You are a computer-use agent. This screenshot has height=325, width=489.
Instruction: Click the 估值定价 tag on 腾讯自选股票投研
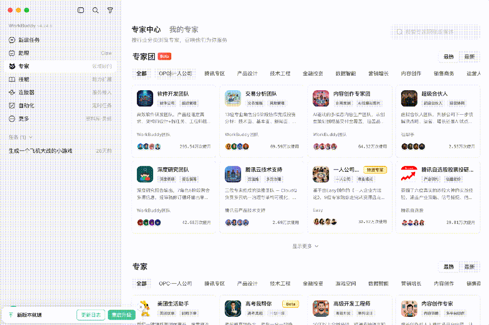point(453,179)
